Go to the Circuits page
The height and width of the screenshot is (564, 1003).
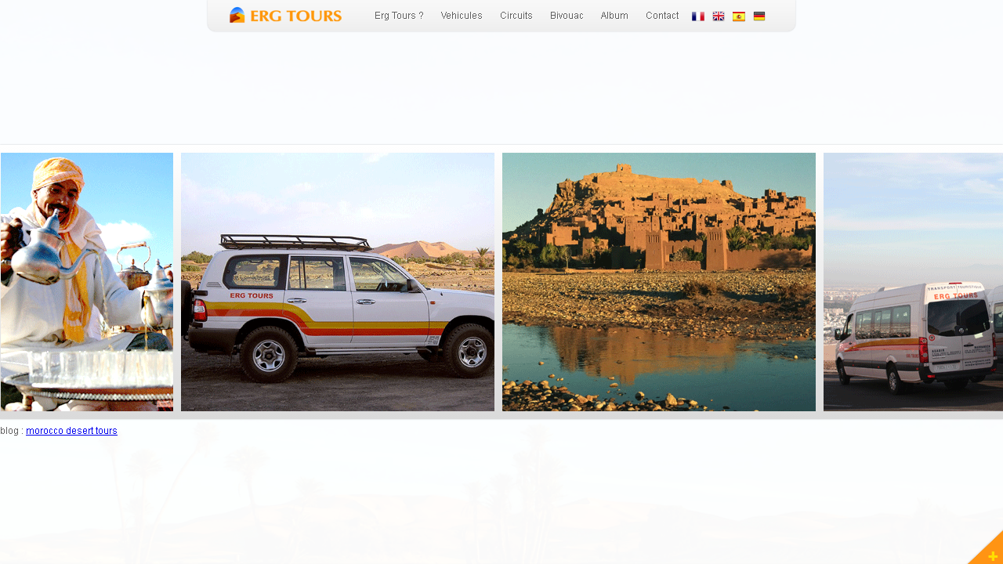tap(516, 16)
